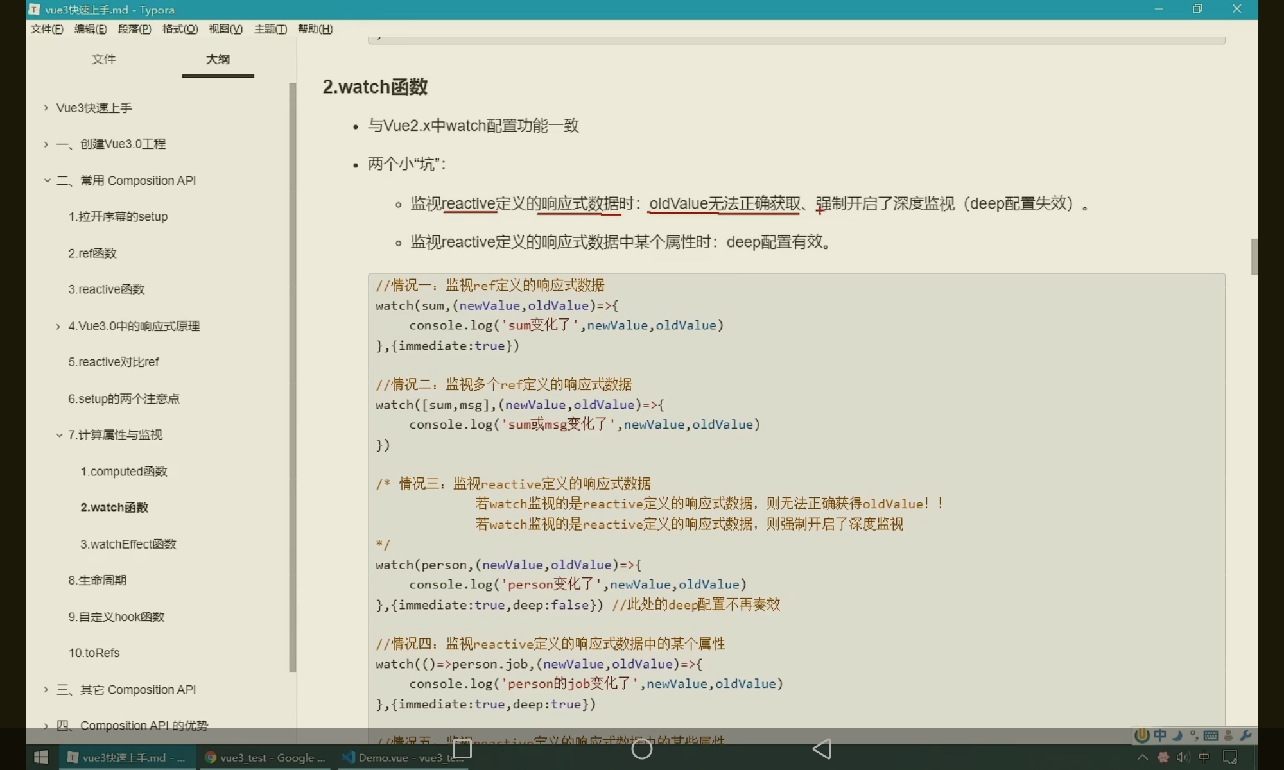Screen dimensions: 1284x770
Task: Tap the Android back triangle button
Action: (822, 749)
